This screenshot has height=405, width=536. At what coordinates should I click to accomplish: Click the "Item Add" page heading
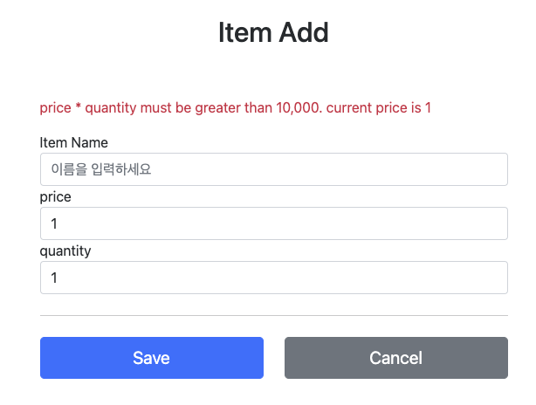[x=273, y=33]
